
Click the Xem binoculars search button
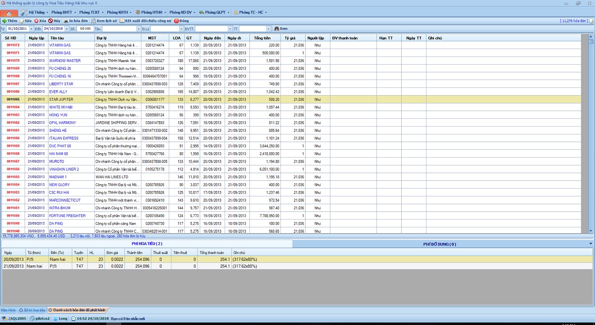tap(280, 29)
